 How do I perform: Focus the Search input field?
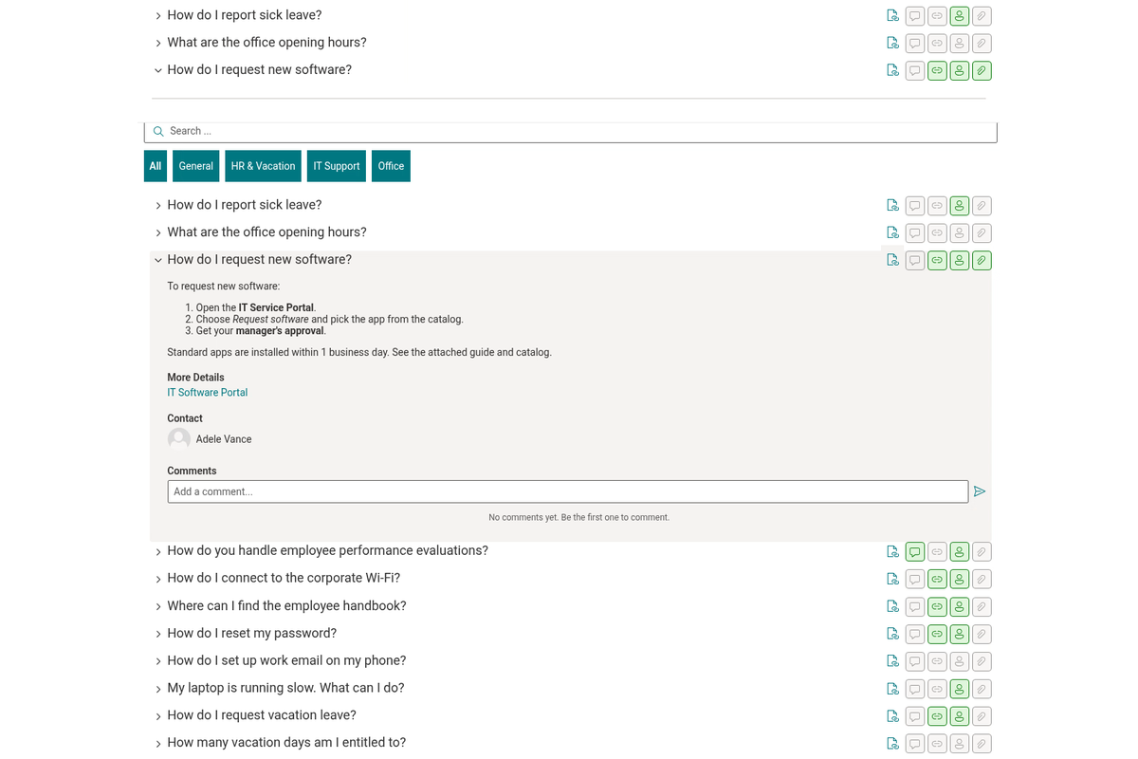pyautogui.click(x=571, y=132)
